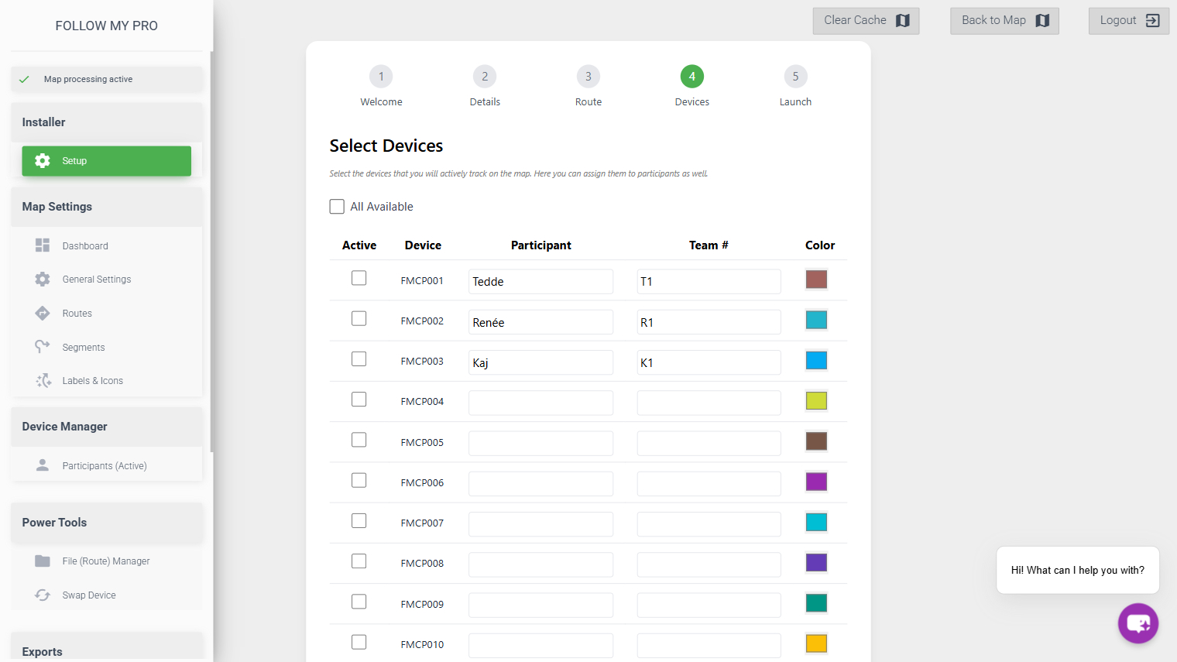
Task: Click the Dashboard grid icon
Action: tap(43, 245)
